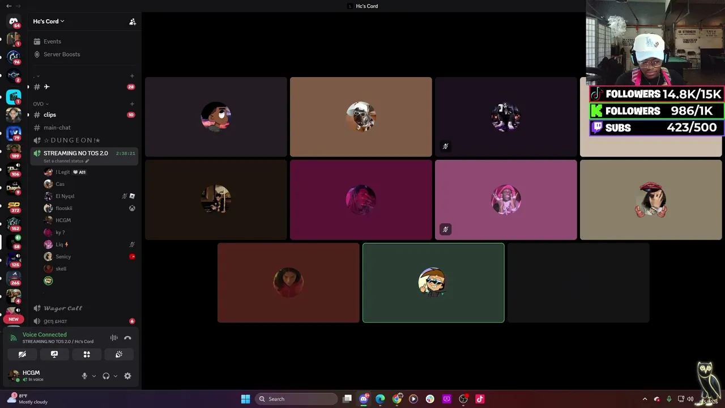
Task: Open activities launcher button
Action: click(x=87, y=354)
